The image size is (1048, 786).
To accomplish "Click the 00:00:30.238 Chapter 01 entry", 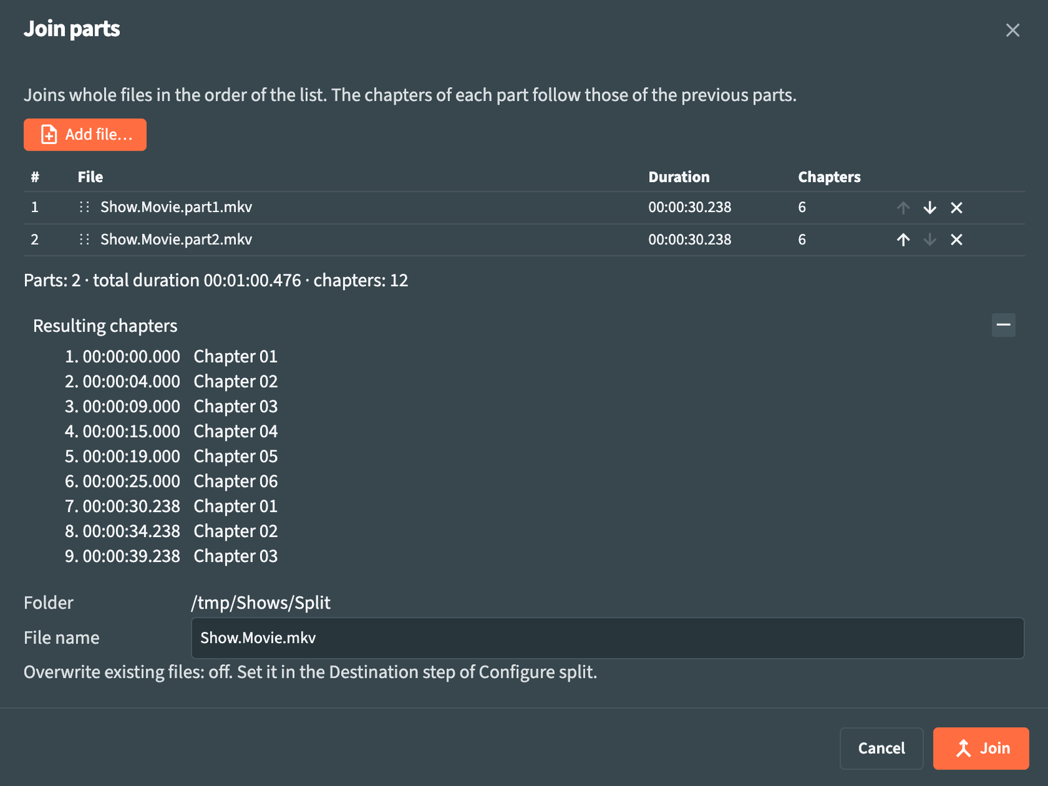I will click(x=171, y=506).
